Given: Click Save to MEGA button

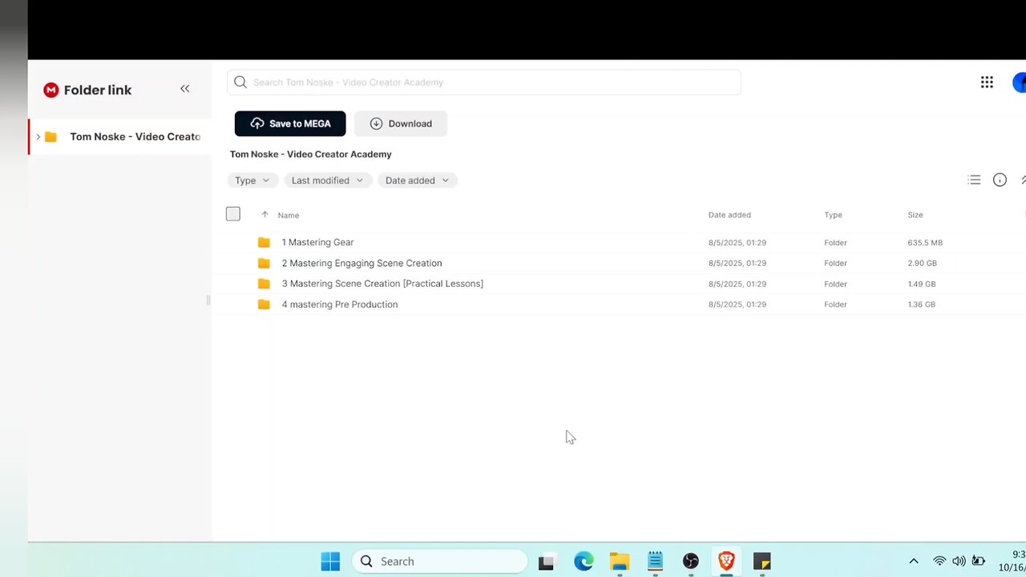Looking at the screenshot, I should pyautogui.click(x=290, y=123).
